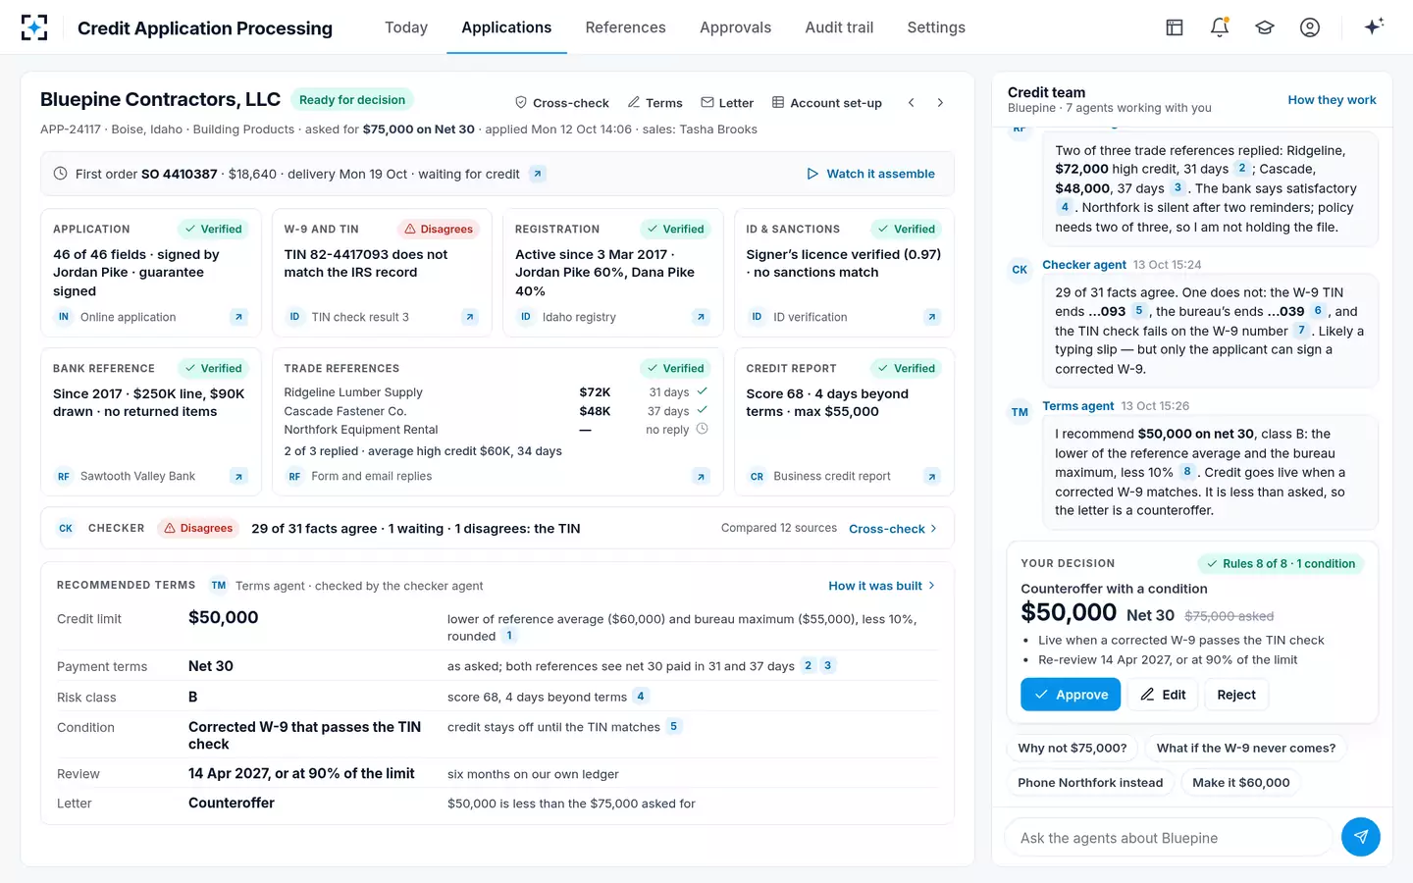Image resolution: width=1413 pixels, height=883 pixels.
Task: Ask What if the W-9 never comes?
Action: pos(1246,748)
